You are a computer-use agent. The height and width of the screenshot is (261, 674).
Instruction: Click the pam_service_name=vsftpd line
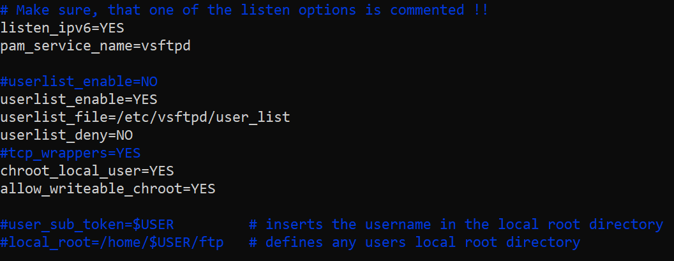(x=96, y=46)
